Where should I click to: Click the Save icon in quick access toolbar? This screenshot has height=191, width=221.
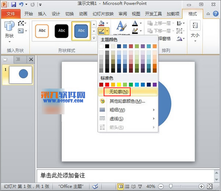click(14, 4)
